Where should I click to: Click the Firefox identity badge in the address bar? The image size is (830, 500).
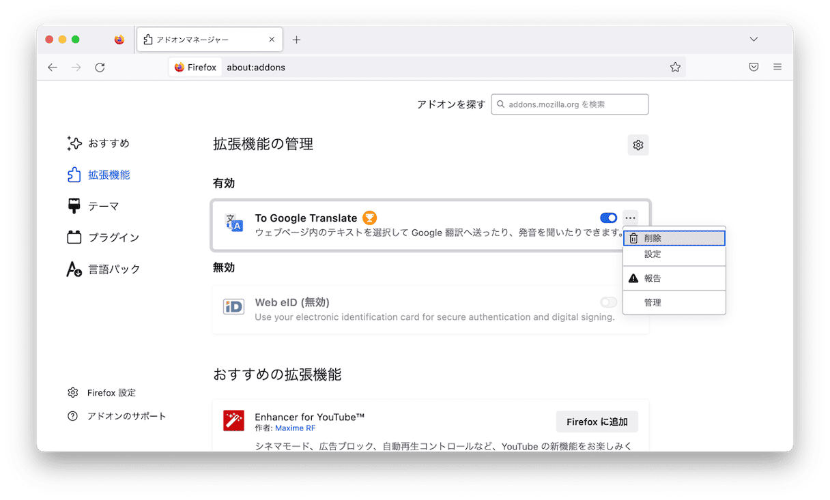tap(195, 67)
